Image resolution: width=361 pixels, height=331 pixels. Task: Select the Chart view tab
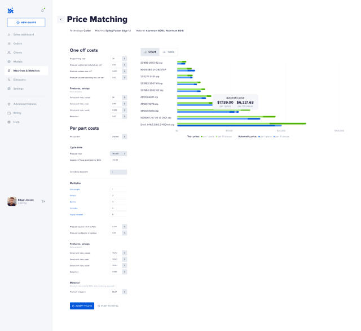(149, 52)
